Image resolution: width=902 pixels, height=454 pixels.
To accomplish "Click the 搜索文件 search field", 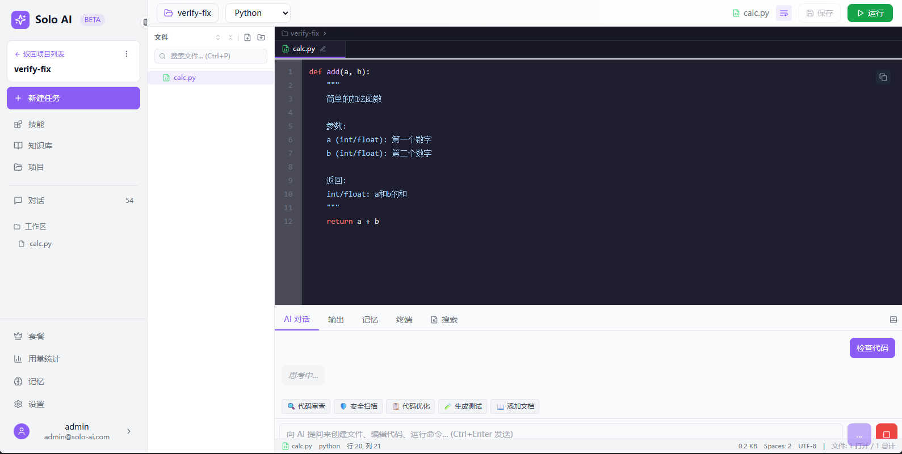I will click(211, 56).
